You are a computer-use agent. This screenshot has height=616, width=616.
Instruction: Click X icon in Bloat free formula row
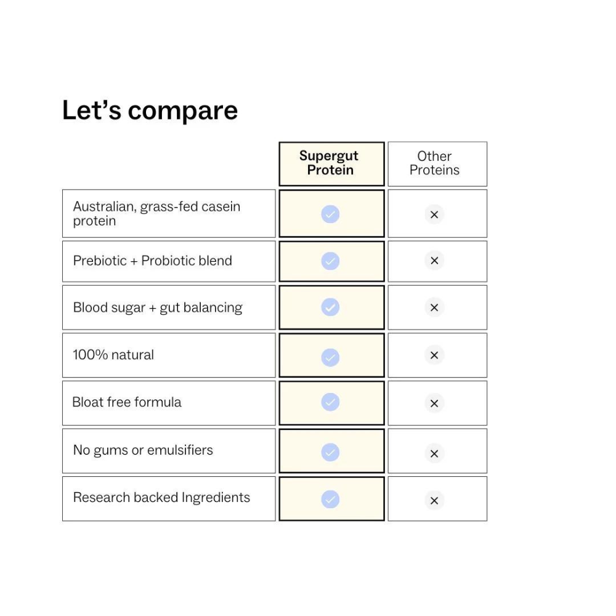tap(434, 403)
